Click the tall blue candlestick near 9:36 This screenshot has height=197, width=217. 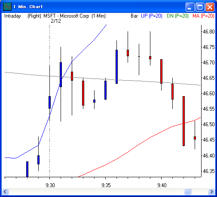tap(117, 67)
